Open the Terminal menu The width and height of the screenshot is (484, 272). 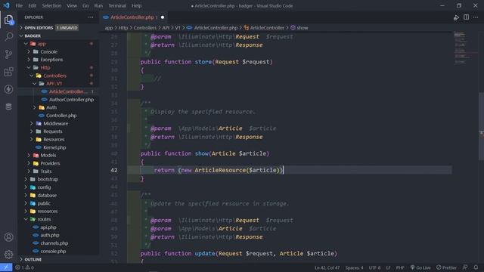click(x=117, y=5)
